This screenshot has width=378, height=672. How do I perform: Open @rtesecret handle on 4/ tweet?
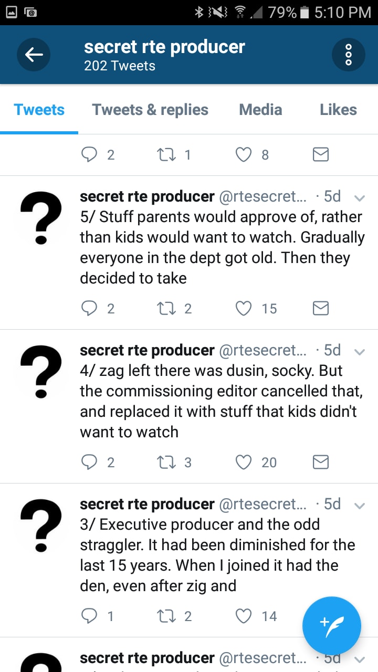tap(262, 350)
